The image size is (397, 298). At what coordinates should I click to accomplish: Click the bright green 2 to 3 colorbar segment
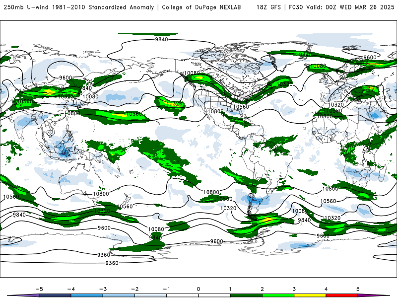[x=278, y=296]
